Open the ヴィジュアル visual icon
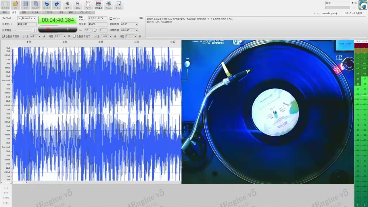The image size is (368, 207). tap(109, 5)
